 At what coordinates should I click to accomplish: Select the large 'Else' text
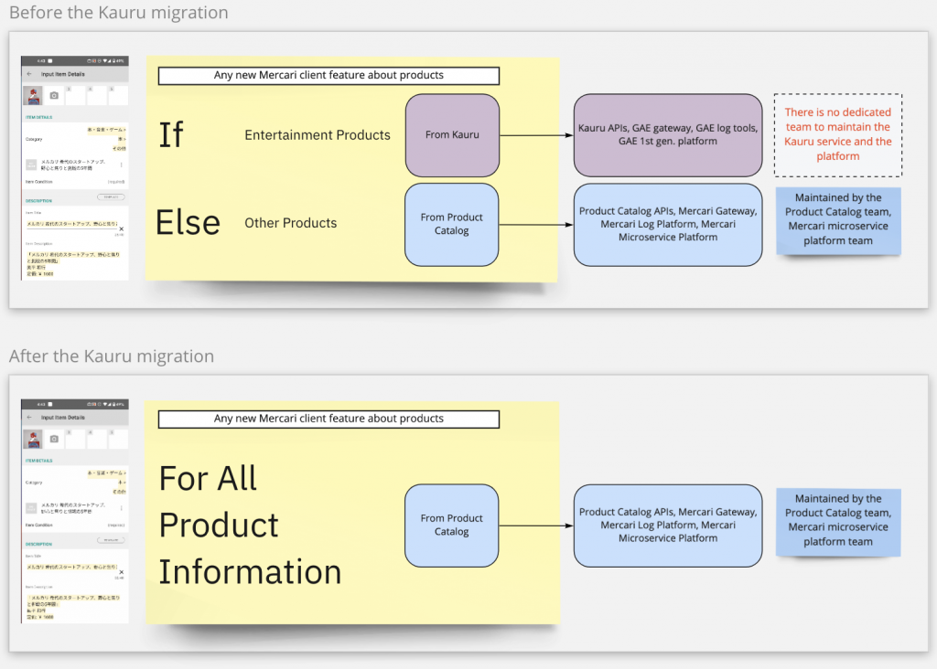tap(188, 223)
